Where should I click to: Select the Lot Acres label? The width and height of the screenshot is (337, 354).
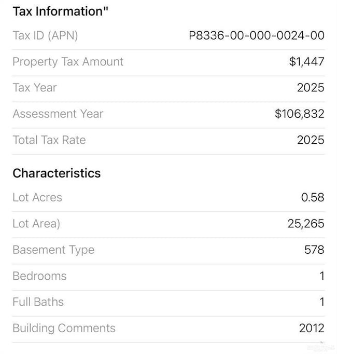[37, 197]
